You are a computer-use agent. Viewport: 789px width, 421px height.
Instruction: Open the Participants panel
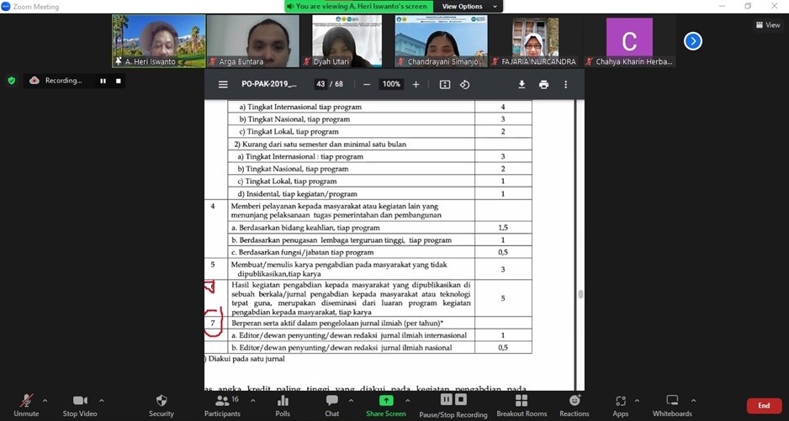[221, 404]
